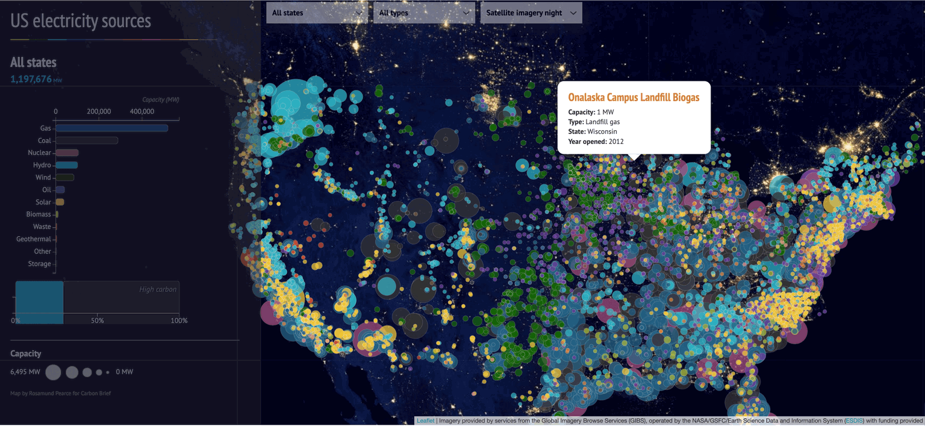
Task: Select the Biomass bar in the legend
Action: 57,214
